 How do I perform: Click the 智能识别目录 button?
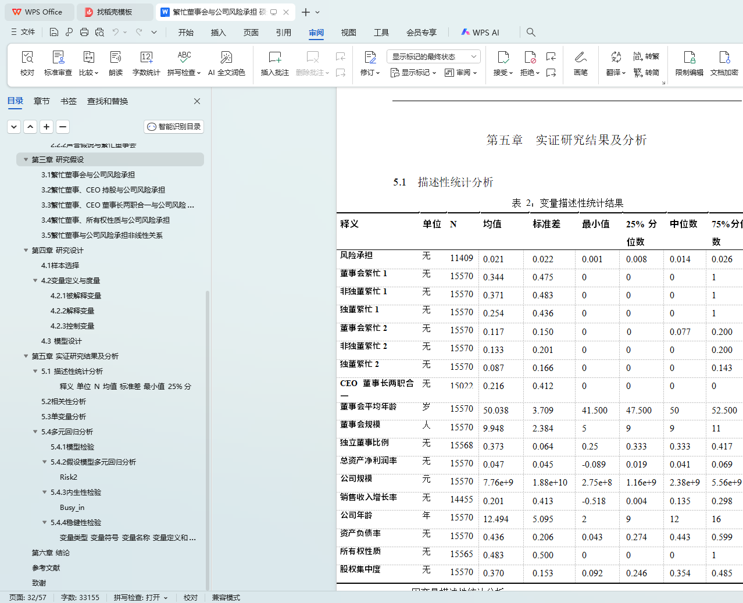pyautogui.click(x=174, y=127)
